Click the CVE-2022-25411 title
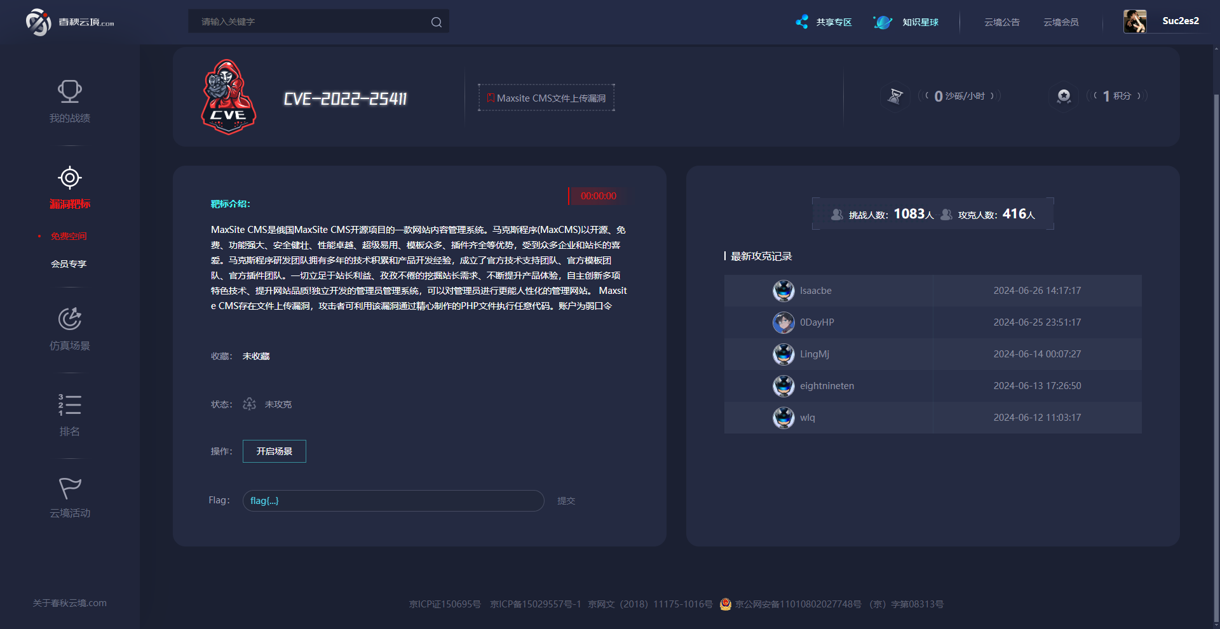This screenshot has height=629, width=1220. [x=345, y=99]
